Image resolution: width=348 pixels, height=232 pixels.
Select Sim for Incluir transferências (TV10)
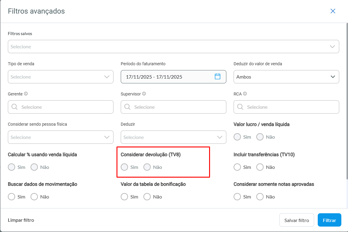(238, 167)
